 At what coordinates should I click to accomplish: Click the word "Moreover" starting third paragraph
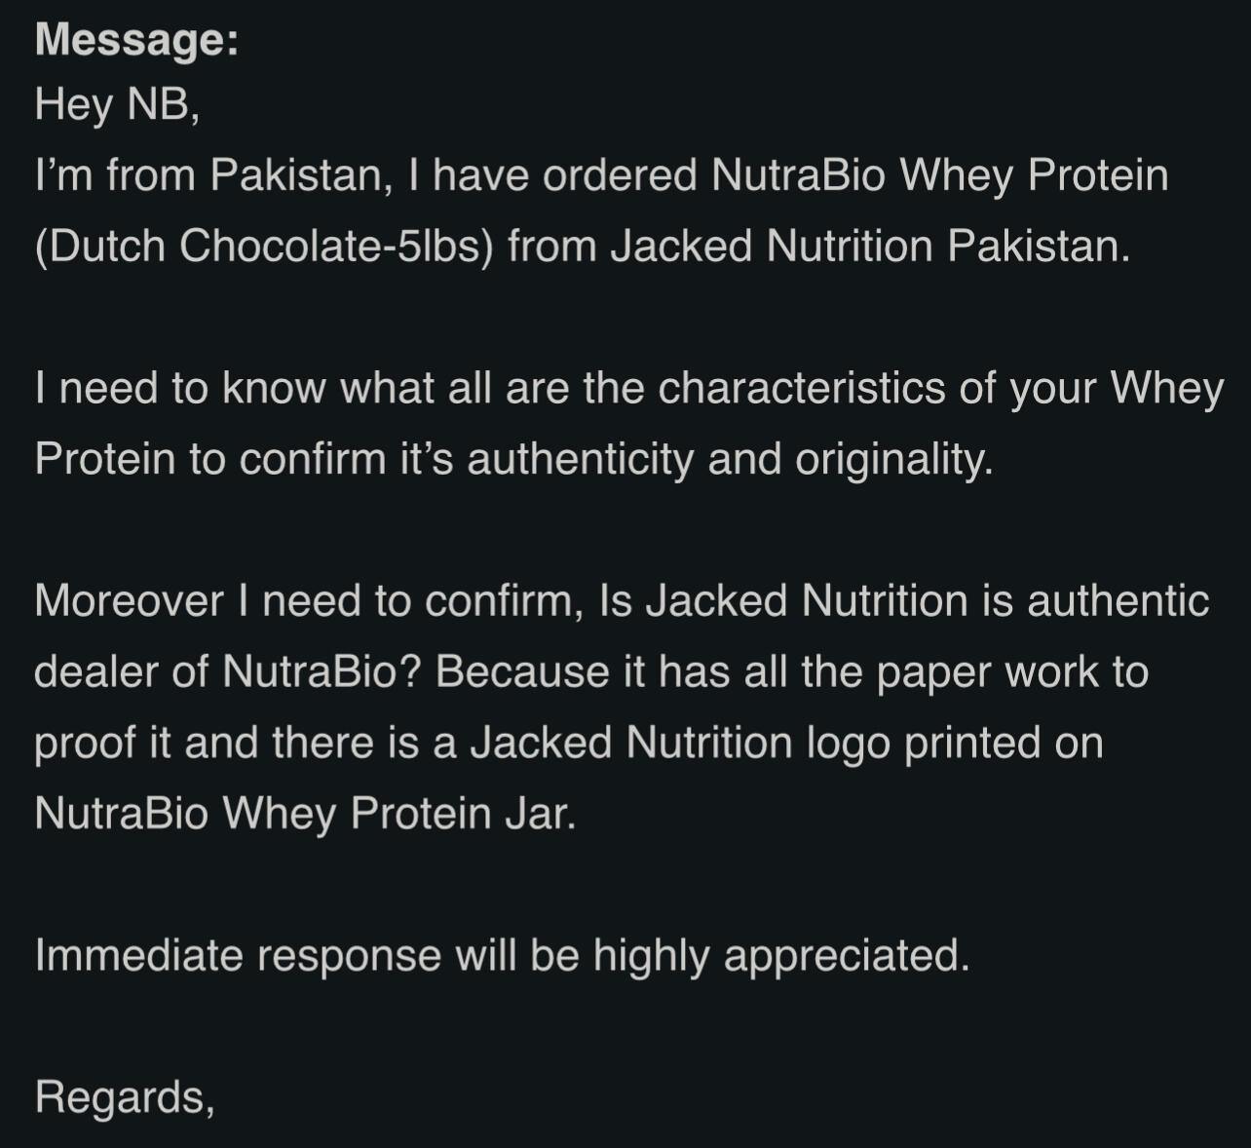(129, 600)
